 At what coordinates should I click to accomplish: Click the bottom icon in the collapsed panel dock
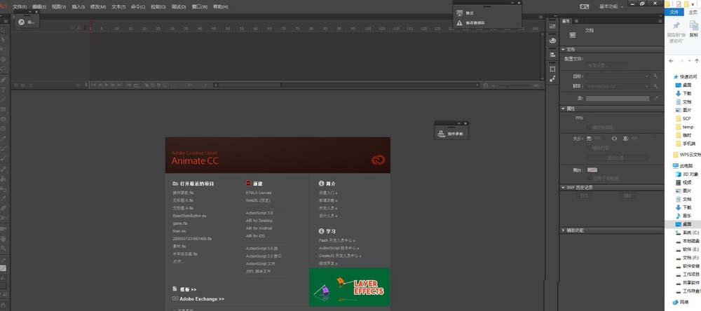tap(552, 78)
